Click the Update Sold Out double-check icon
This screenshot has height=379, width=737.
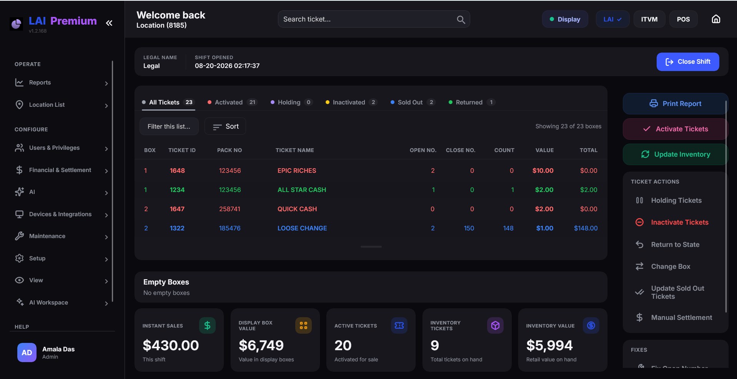click(639, 292)
